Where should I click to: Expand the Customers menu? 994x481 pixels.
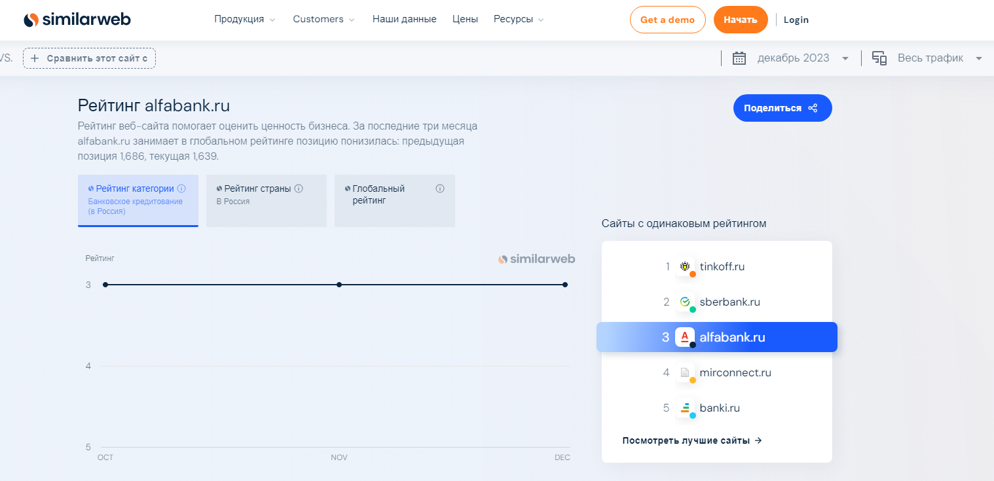323,20
